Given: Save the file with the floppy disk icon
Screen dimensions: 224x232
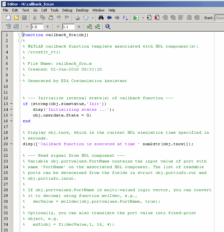Looking at the screenshot, I should point(24,18).
